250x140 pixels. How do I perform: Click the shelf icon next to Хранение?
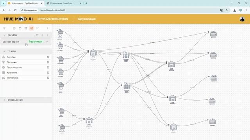pyautogui.click(x=4, y=73)
